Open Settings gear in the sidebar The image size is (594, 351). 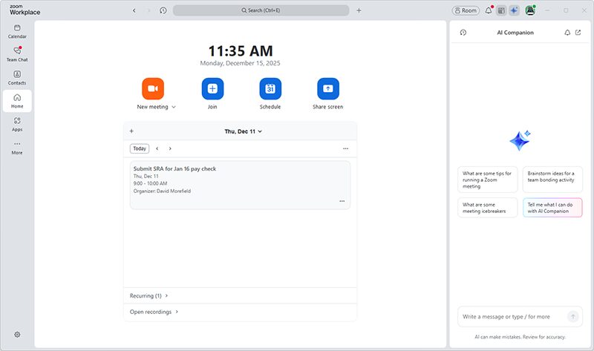coord(17,335)
